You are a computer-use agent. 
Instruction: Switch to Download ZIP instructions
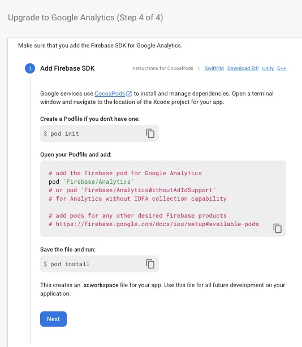(243, 68)
